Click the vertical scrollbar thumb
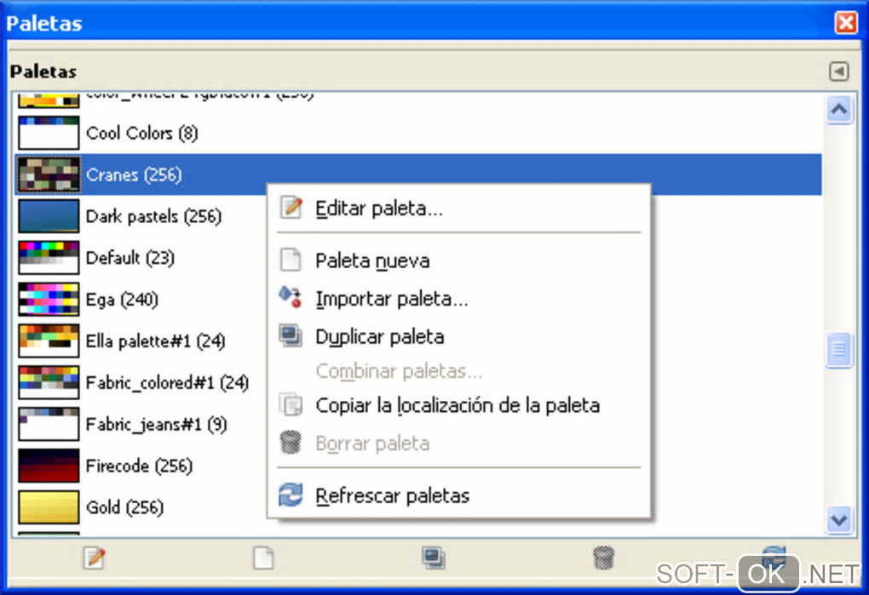The width and height of the screenshot is (869, 595). tap(839, 349)
